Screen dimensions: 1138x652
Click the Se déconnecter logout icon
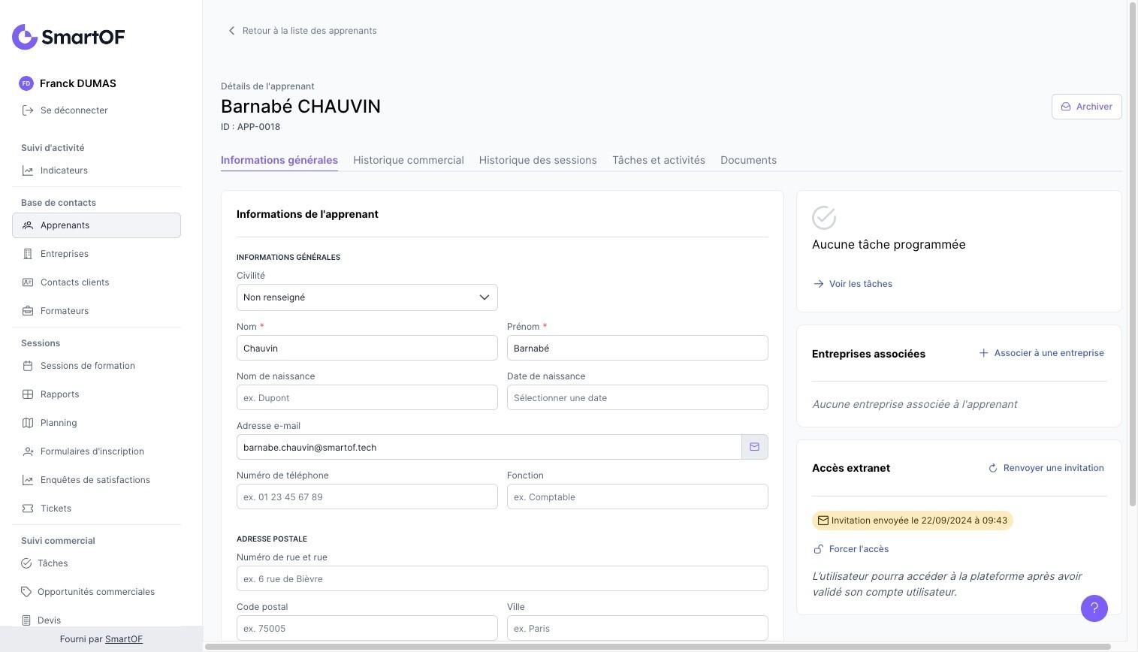[28, 110]
